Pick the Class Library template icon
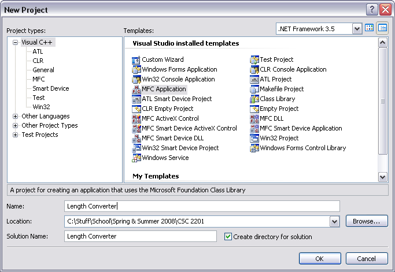The image size is (395, 272). click(x=254, y=99)
